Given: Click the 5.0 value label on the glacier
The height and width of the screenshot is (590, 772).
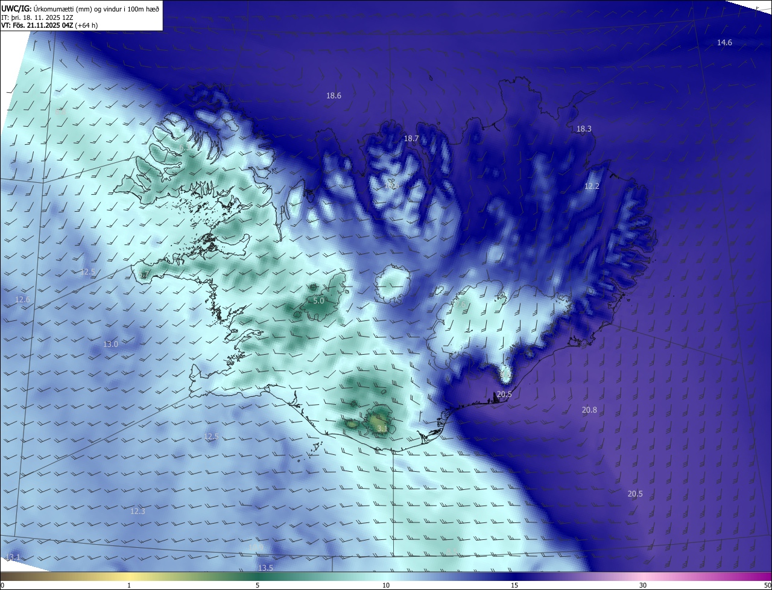Looking at the screenshot, I should (x=318, y=300).
